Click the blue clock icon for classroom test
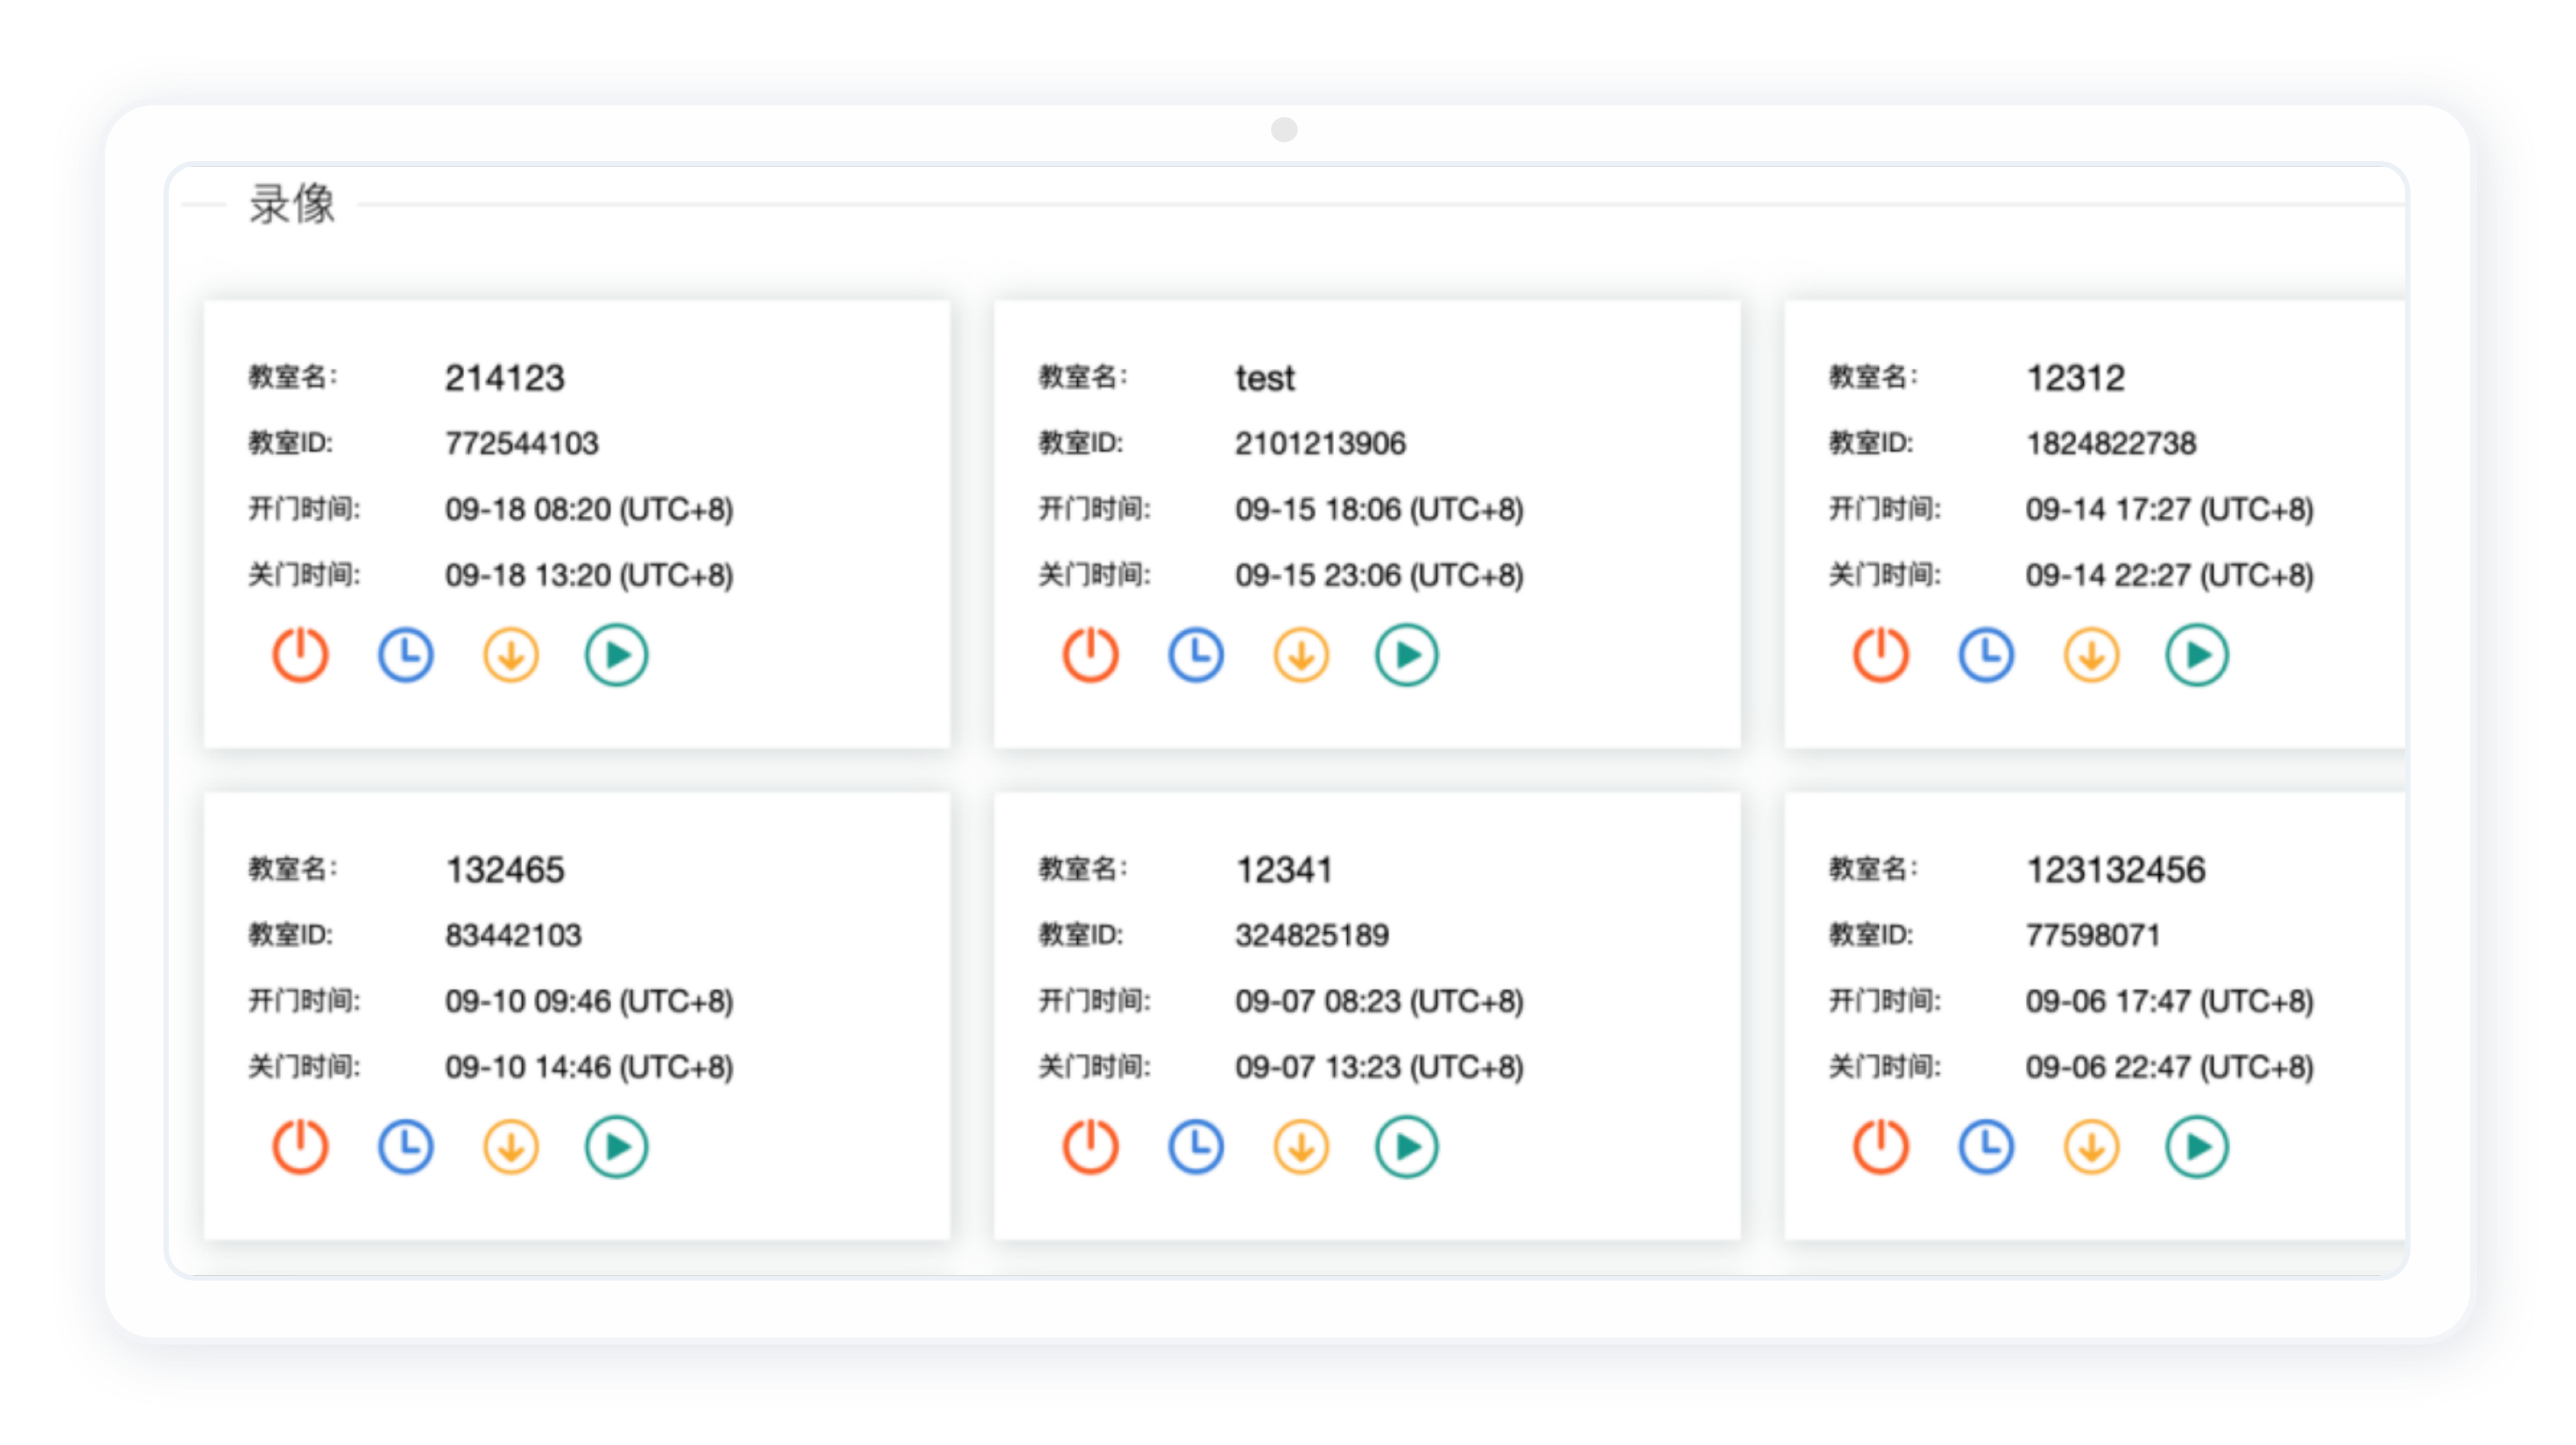The height and width of the screenshot is (1445, 2576). [x=1196, y=655]
